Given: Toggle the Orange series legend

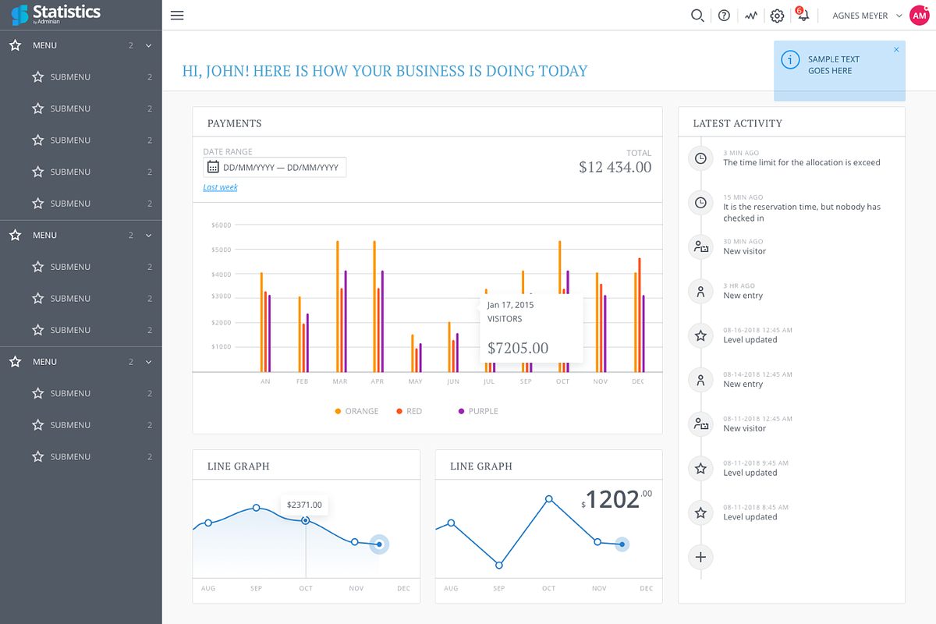Looking at the screenshot, I should (x=356, y=411).
